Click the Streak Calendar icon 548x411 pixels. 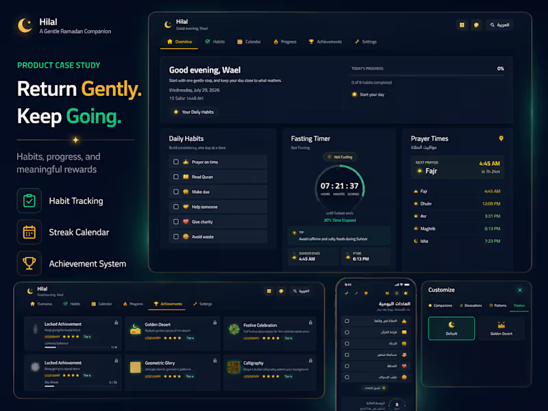[29, 232]
